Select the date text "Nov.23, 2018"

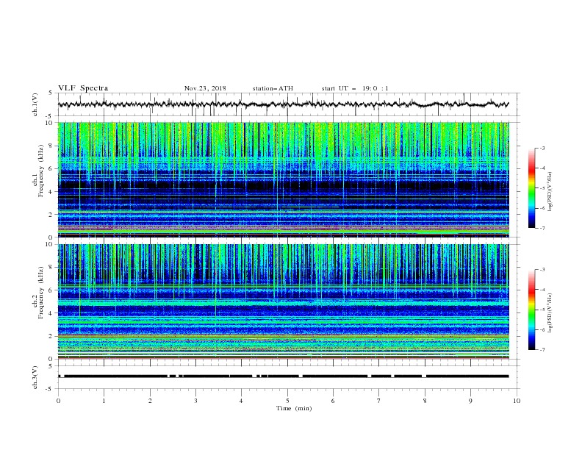[x=205, y=88]
